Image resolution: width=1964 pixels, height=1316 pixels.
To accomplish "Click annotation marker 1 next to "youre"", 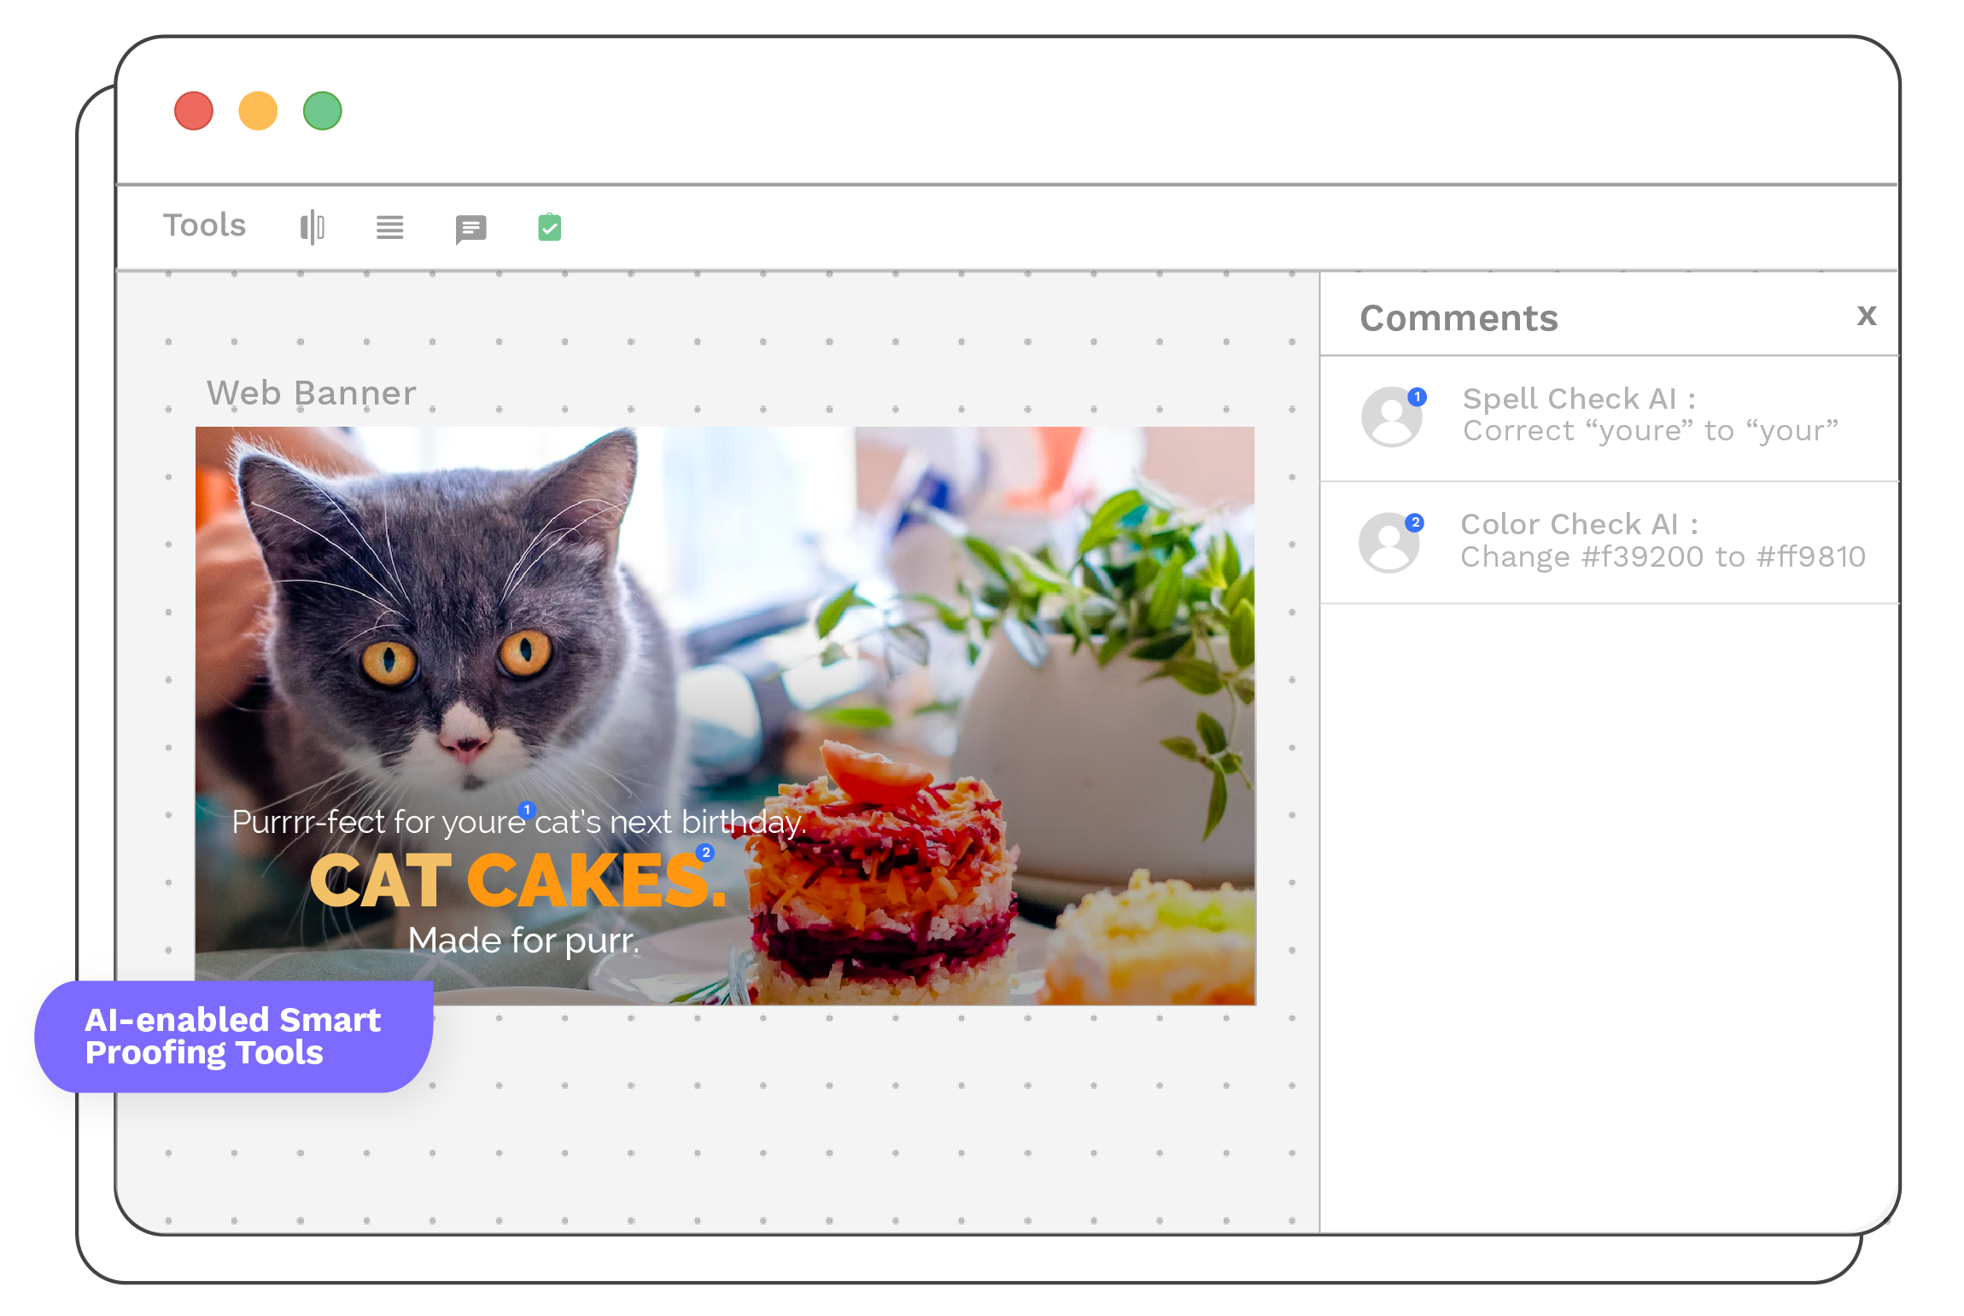I will (x=527, y=810).
